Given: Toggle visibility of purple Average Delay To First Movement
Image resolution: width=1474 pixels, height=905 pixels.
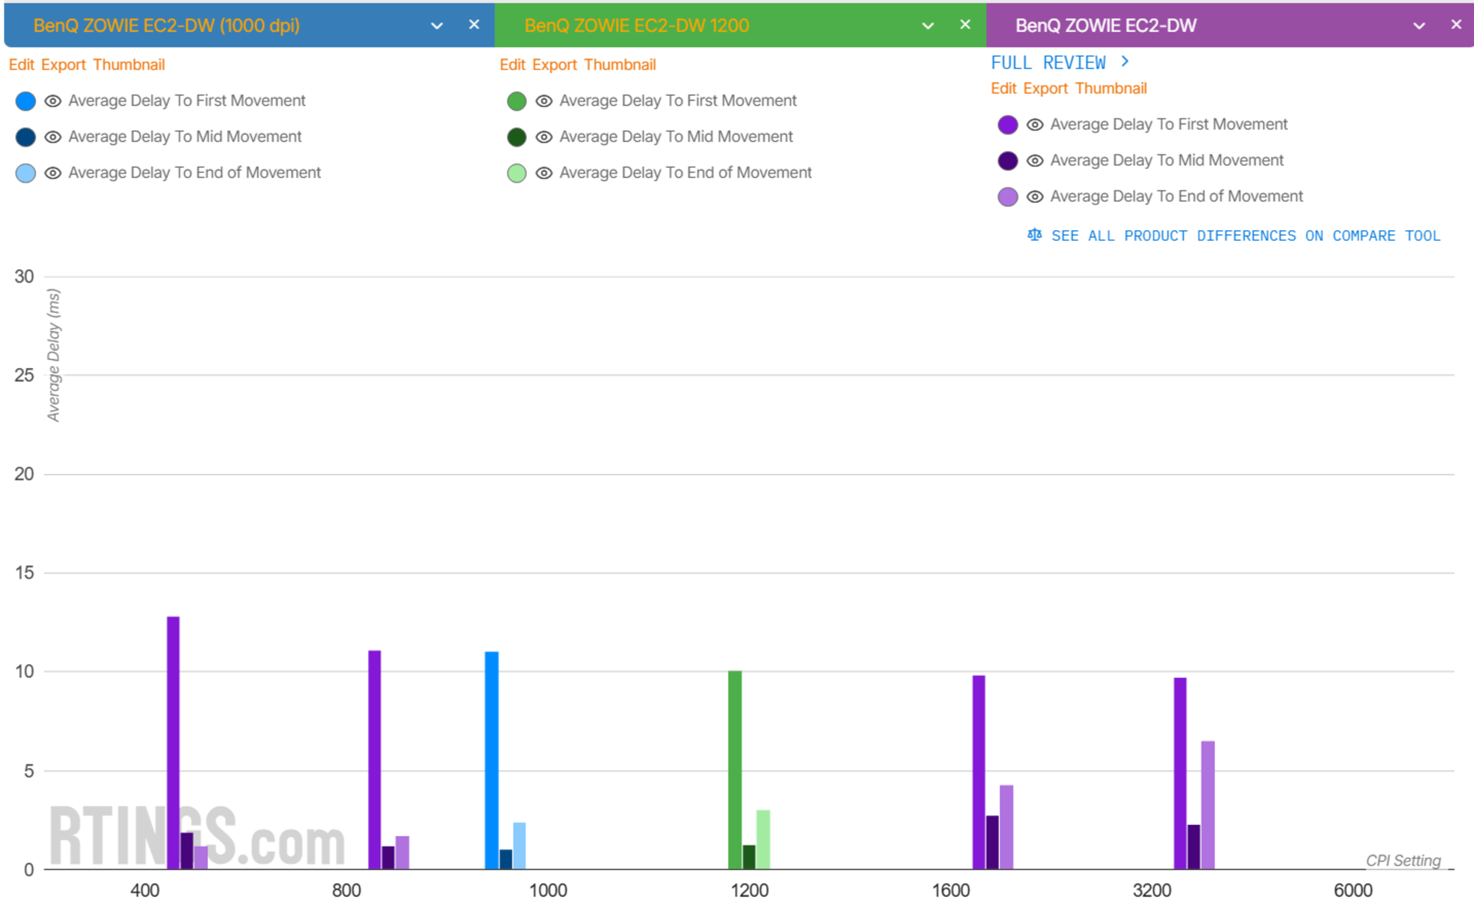Looking at the screenshot, I should point(1035,124).
